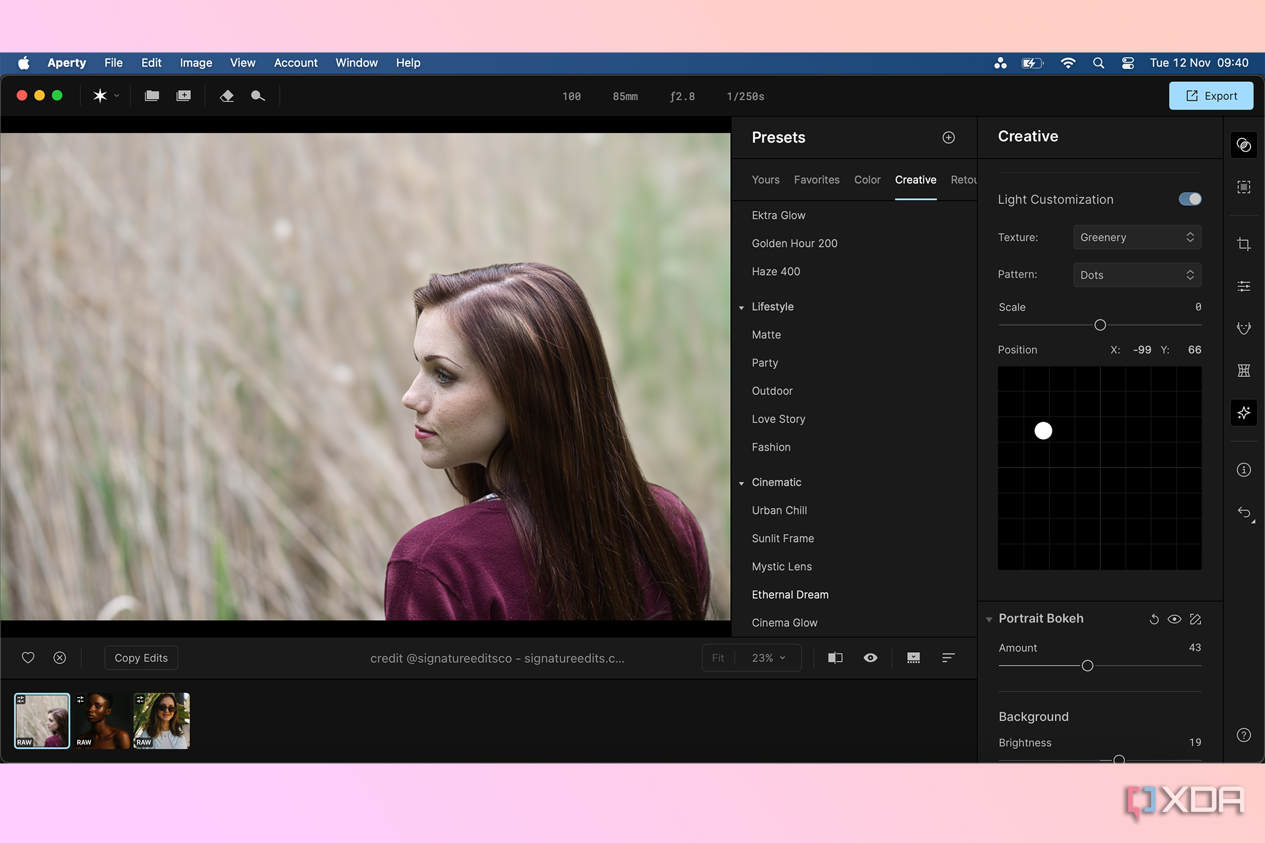Reset Portrait Bokeh with the reset arrow
The height and width of the screenshot is (843, 1265).
[1154, 619]
